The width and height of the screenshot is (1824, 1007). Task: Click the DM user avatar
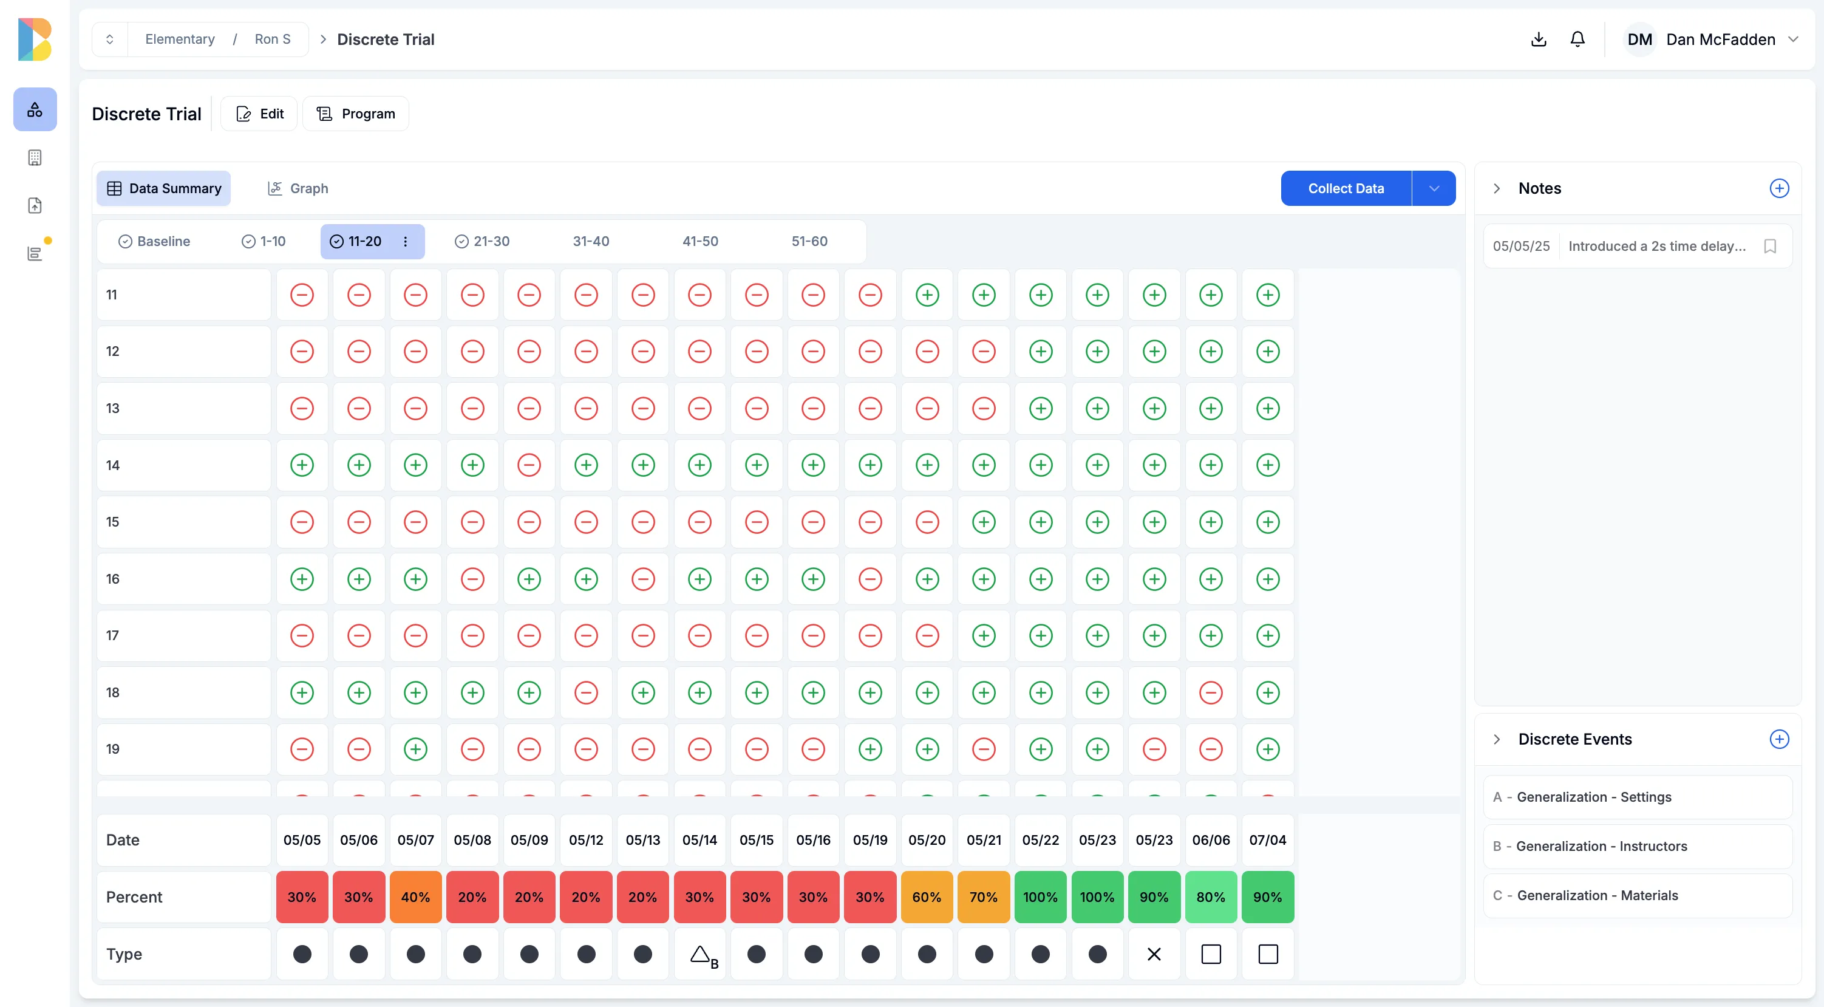[x=1639, y=39]
